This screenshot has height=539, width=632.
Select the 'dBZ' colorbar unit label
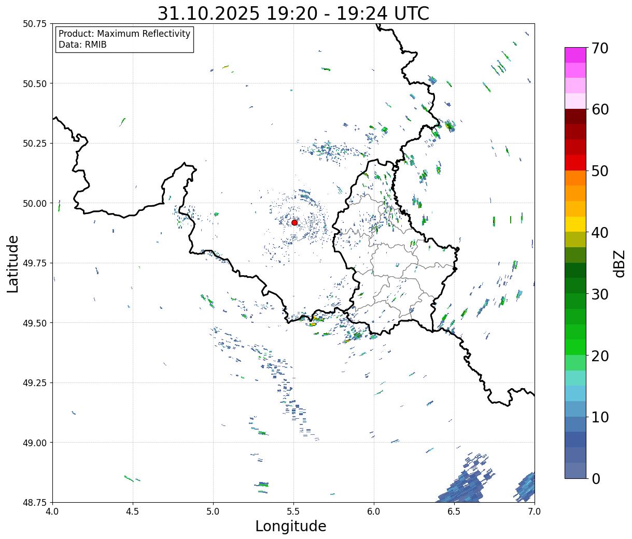pos(619,263)
